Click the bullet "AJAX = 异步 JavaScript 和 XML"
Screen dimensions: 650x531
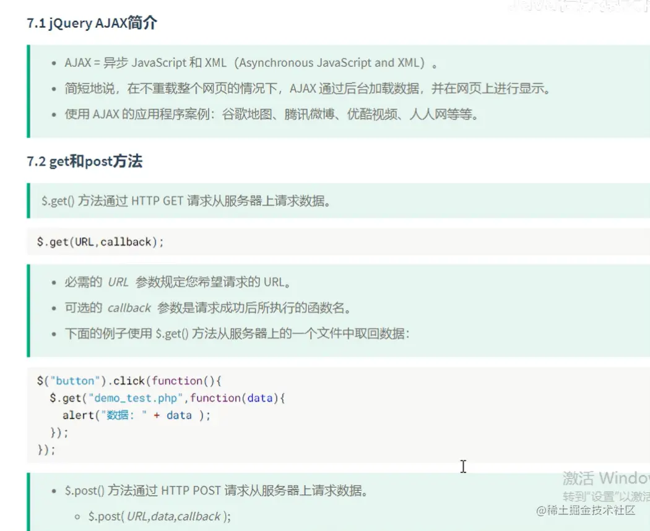click(x=251, y=63)
